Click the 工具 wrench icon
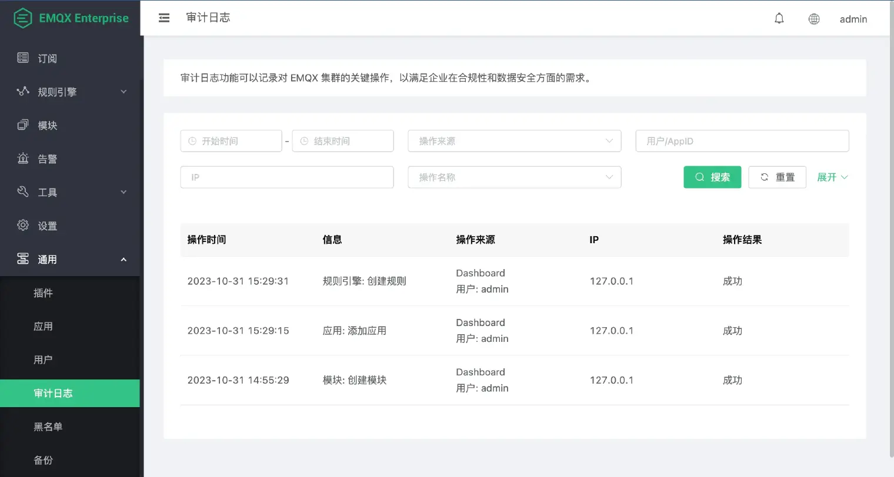Screen dimensions: 894x477 [23, 192]
